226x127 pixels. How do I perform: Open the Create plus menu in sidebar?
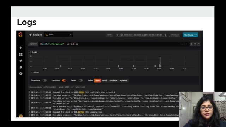pos(21,48)
